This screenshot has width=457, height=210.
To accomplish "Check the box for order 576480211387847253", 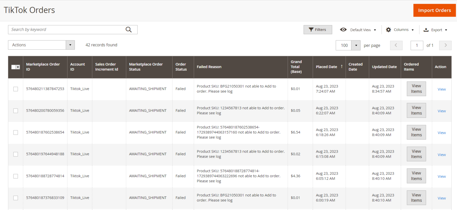I will pyautogui.click(x=16, y=89).
